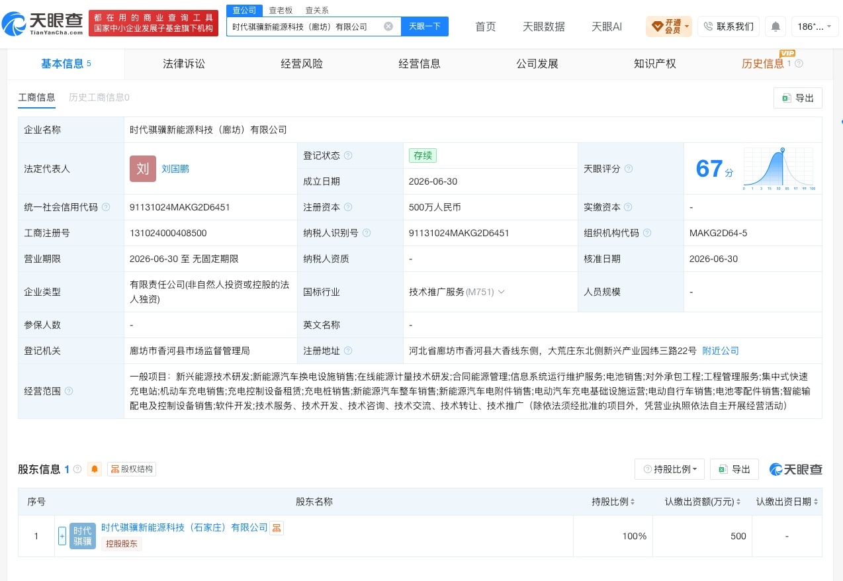Click help icon next to 登记状态
The width and height of the screenshot is (843, 581).
coord(348,156)
